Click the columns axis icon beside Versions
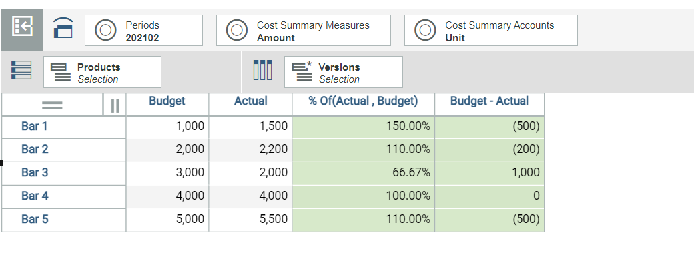 (263, 71)
